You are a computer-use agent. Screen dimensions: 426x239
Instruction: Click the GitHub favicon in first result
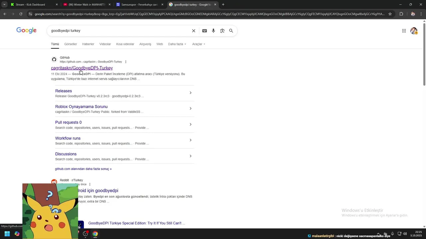pos(54,59)
